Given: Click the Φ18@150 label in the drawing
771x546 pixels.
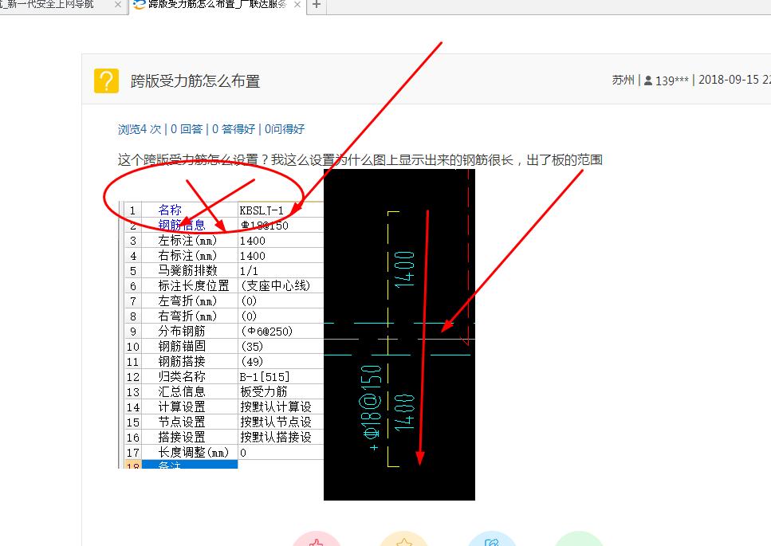Looking at the screenshot, I should coord(372,402).
